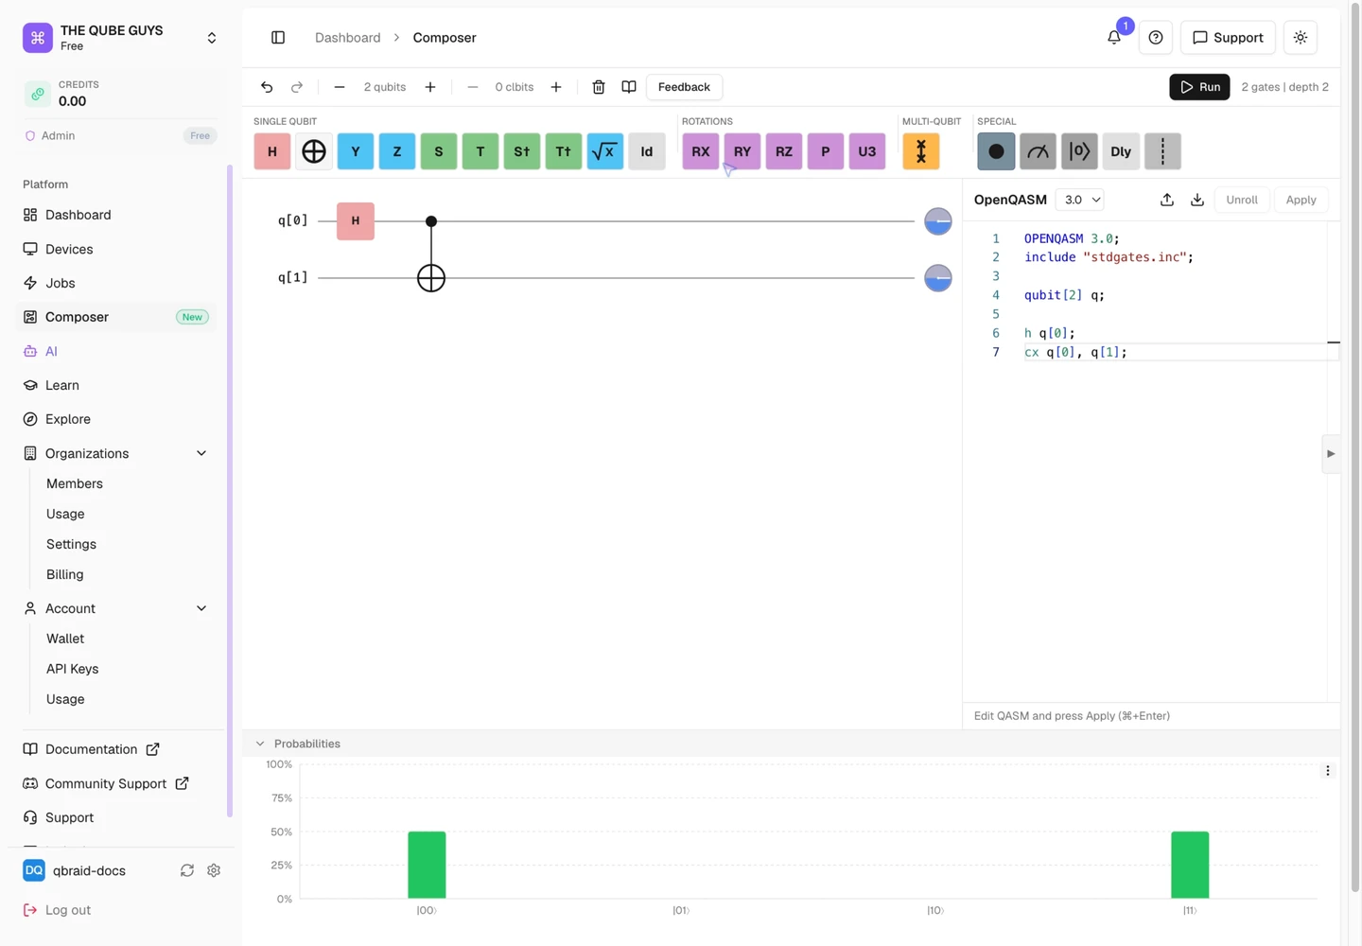Add a classical bit with plus
This screenshot has width=1362, height=946.
[556, 87]
